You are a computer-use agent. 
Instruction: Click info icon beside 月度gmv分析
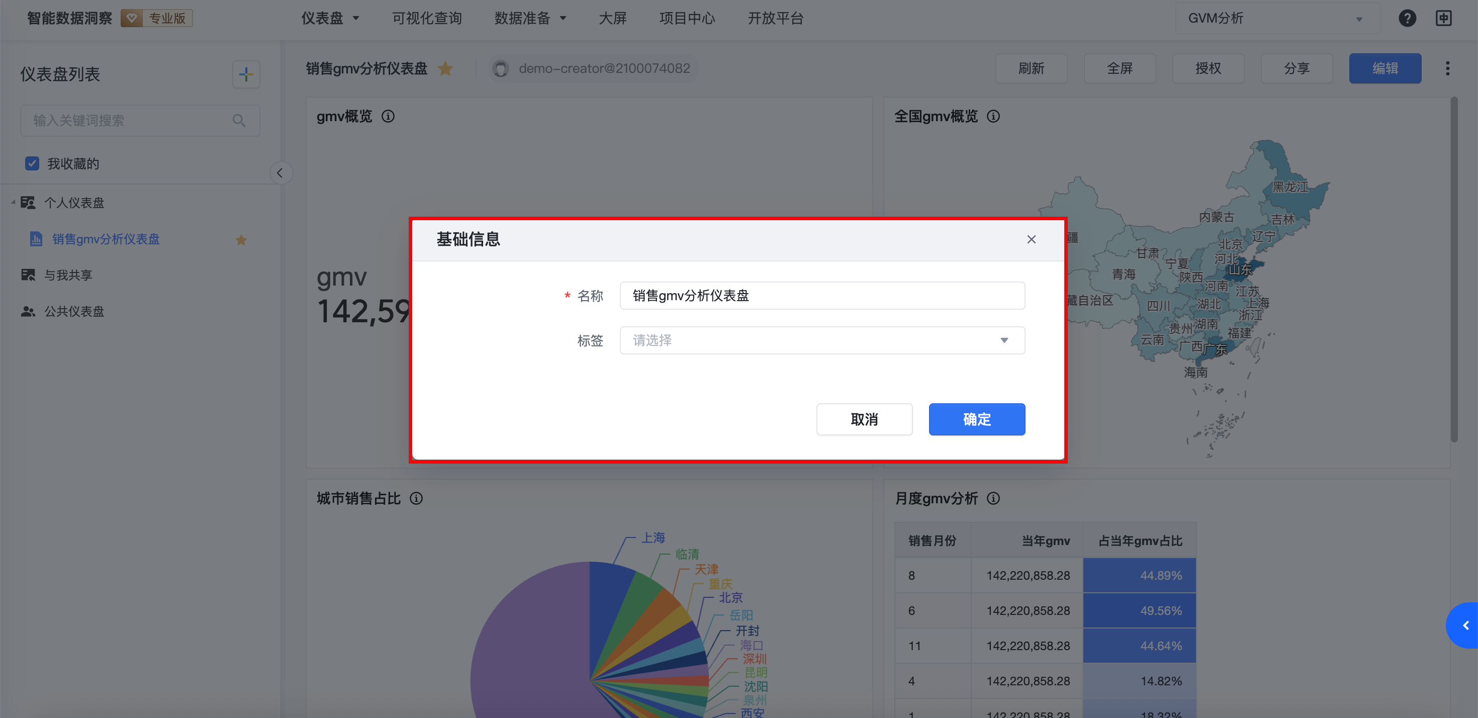pyautogui.click(x=993, y=498)
